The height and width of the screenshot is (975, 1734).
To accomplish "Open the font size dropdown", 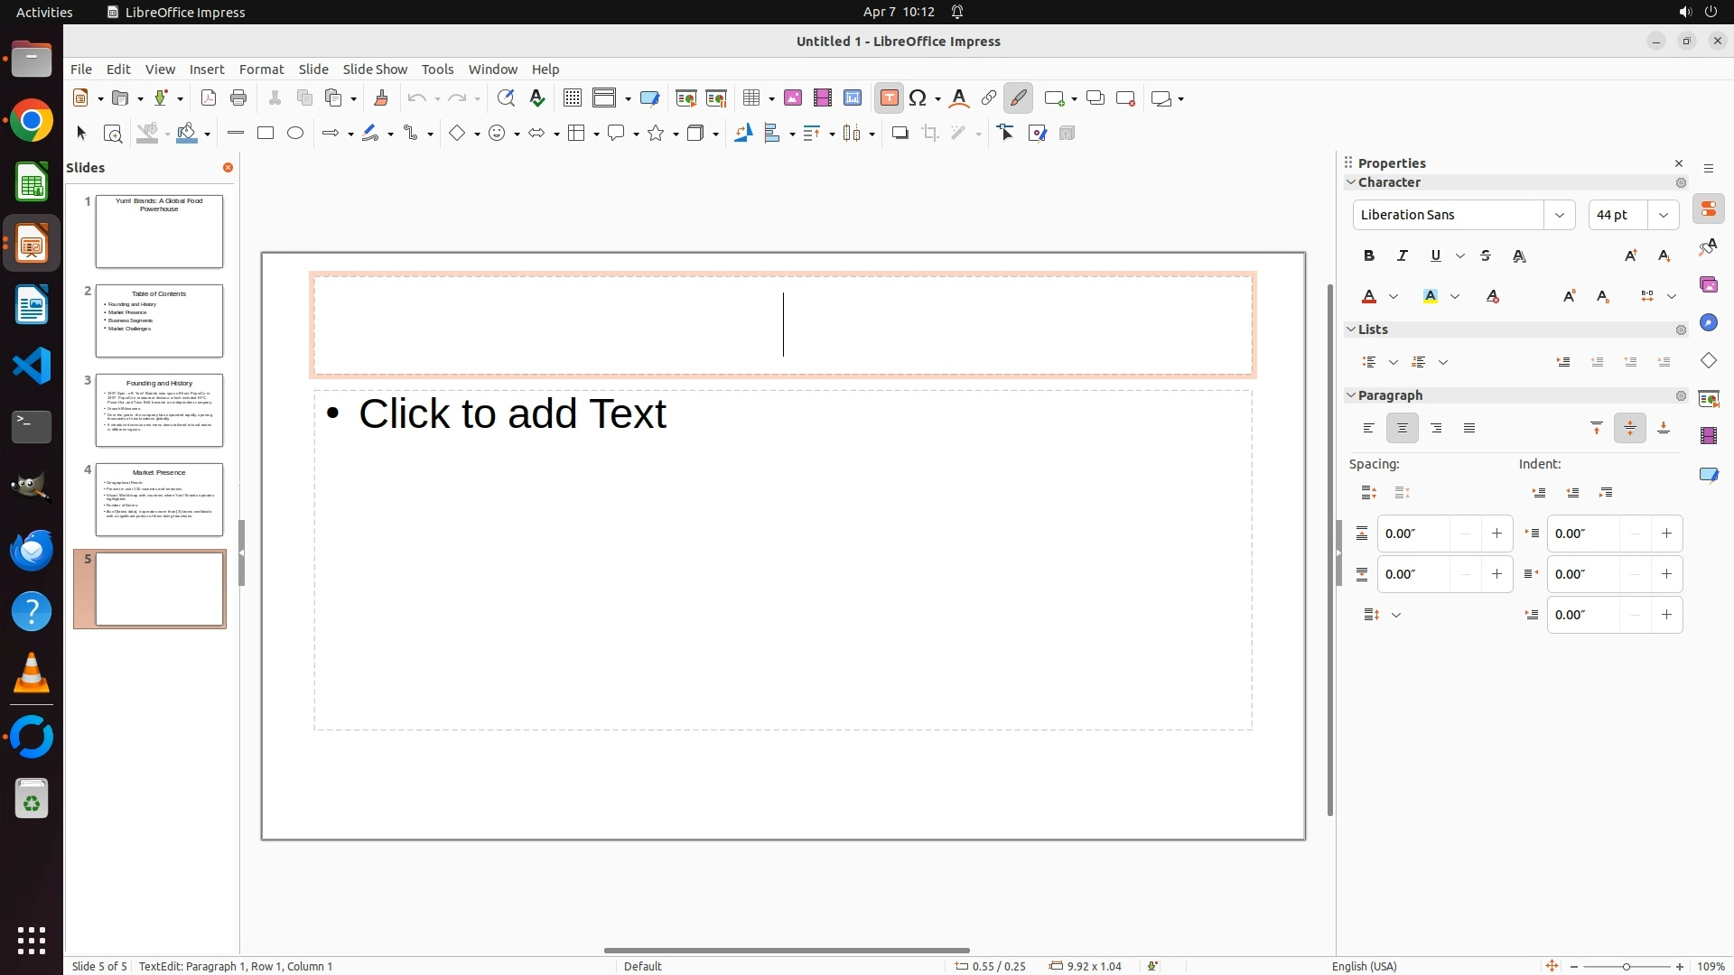I will [x=1664, y=215].
